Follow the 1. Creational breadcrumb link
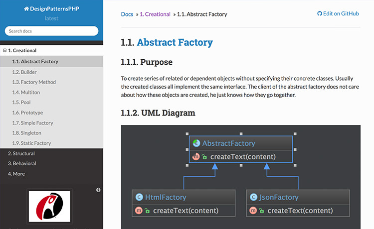Viewport: 374px width, 229px height. [155, 14]
